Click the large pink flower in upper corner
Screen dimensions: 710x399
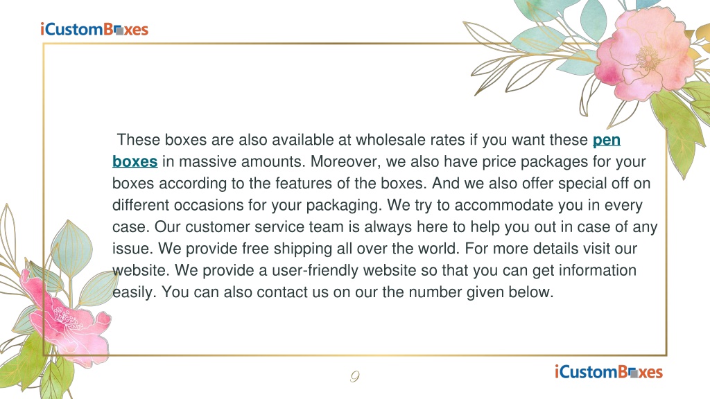point(646,54)
